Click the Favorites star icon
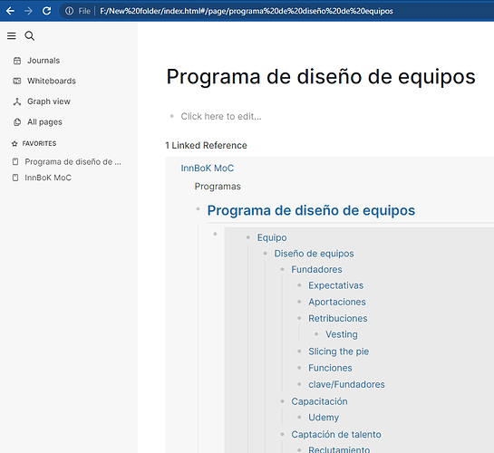494x453 pixels. tap(15, 144)
